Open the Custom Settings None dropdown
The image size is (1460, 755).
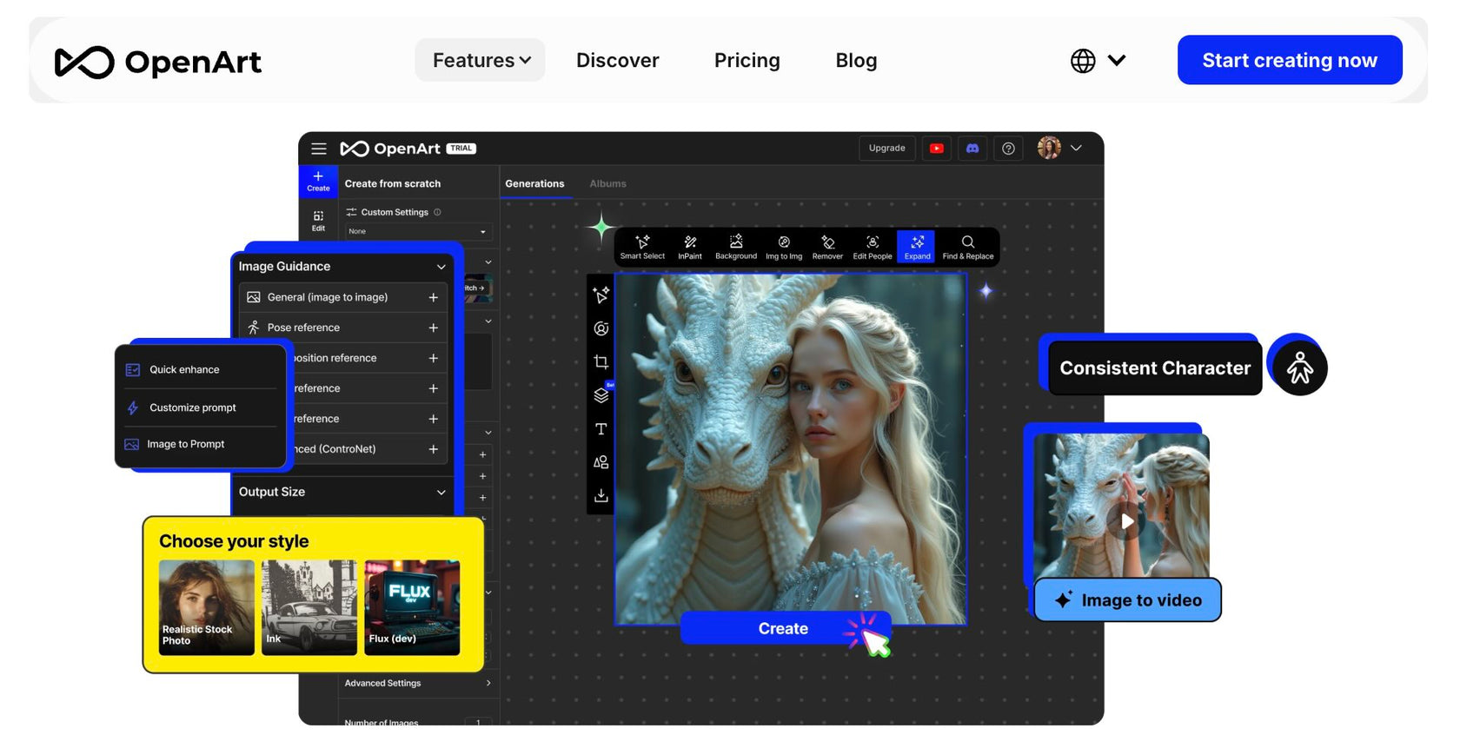pyautogui.click(x=418, y=231)
